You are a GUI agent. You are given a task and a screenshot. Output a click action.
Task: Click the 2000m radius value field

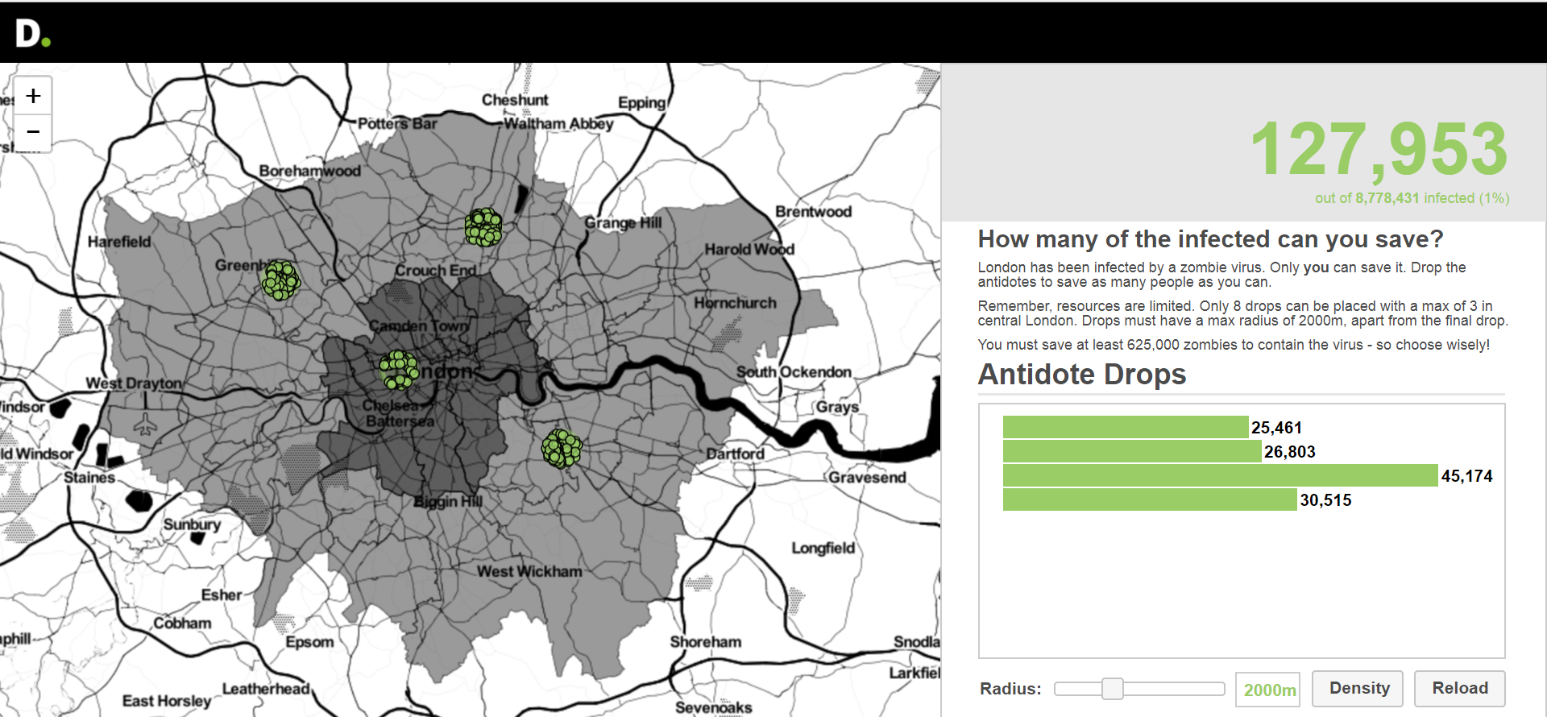click(x=1268, y=690)
